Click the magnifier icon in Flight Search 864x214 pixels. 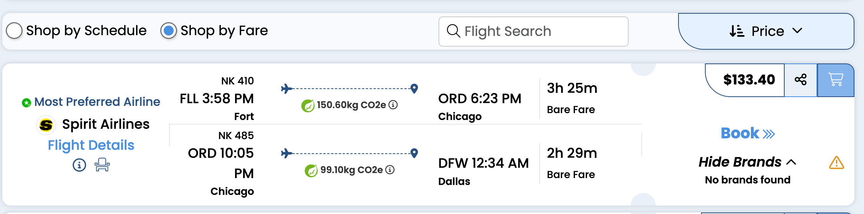click(453, 31)
